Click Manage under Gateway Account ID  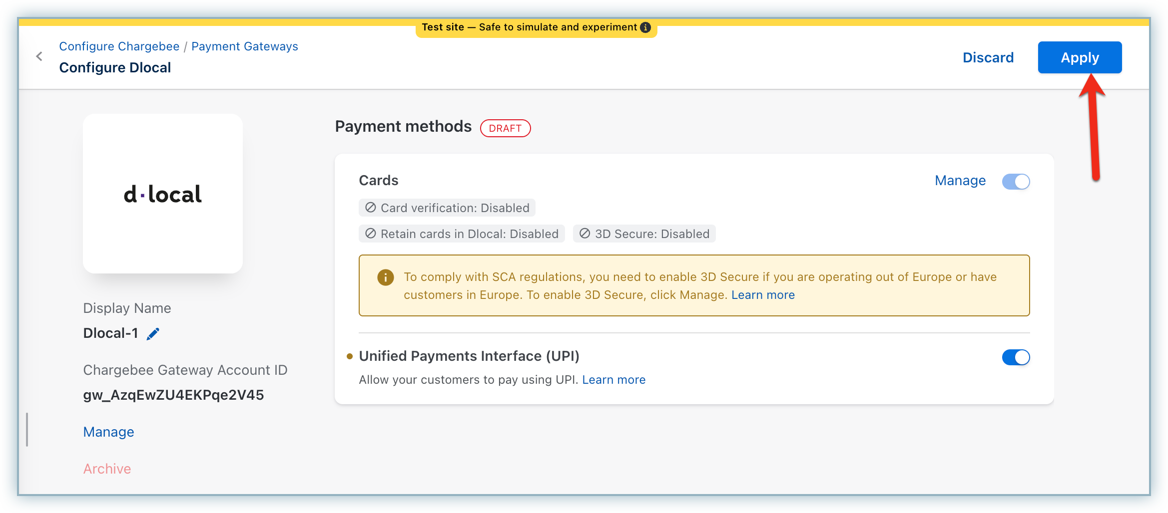click(108, 432)
